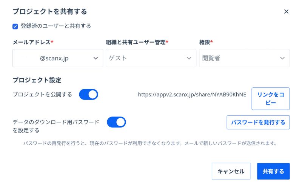Click the chevron arrow in 閲覧者 field
Viewport: 302px width, 189px height.
tap(282, 58)
